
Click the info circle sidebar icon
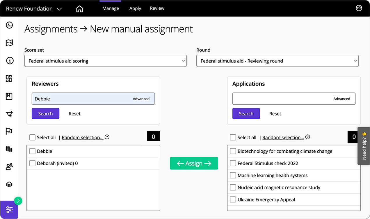(x=9, y=60)
